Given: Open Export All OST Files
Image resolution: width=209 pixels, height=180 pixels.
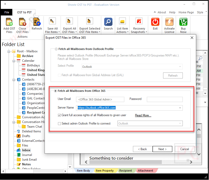Looking at the screenshot, I should point(69,26).
